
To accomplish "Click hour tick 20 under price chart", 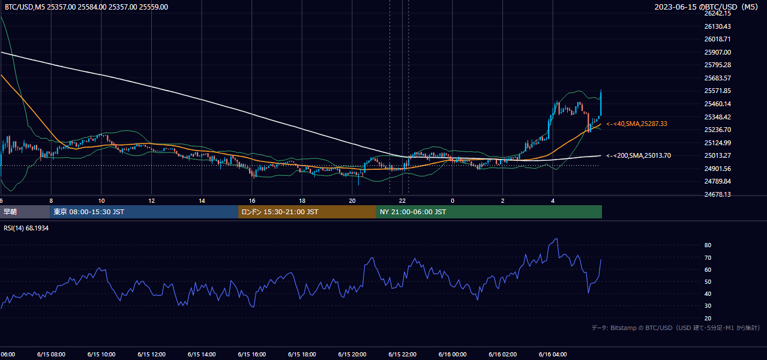I will 352,200.
